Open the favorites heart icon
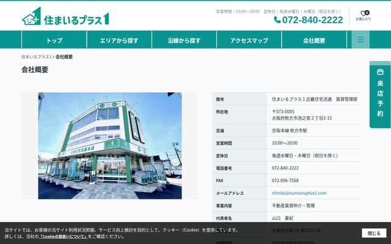This screenshot has height=244, width=391. [x=364, y=13]
